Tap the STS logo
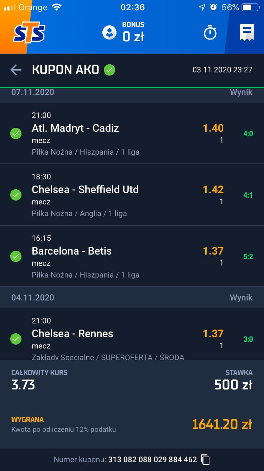264x471 pixels. 30,33
